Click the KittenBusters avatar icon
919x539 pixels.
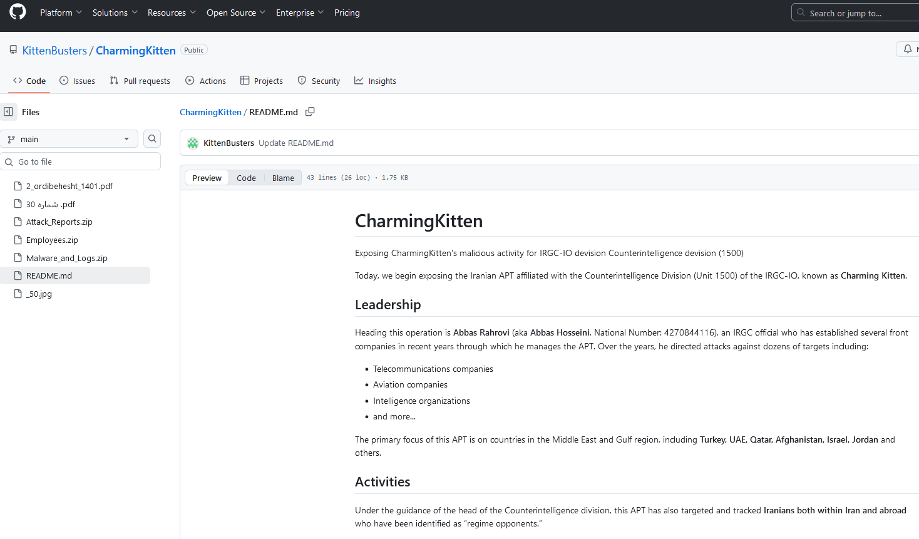click(x=193, y=143)
